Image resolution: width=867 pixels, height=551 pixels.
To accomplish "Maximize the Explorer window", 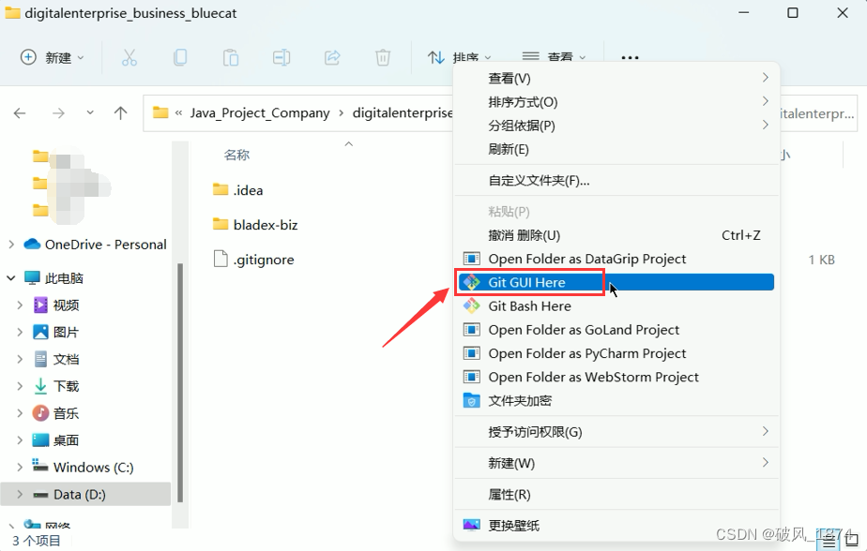I will click(x=792, y=13).
